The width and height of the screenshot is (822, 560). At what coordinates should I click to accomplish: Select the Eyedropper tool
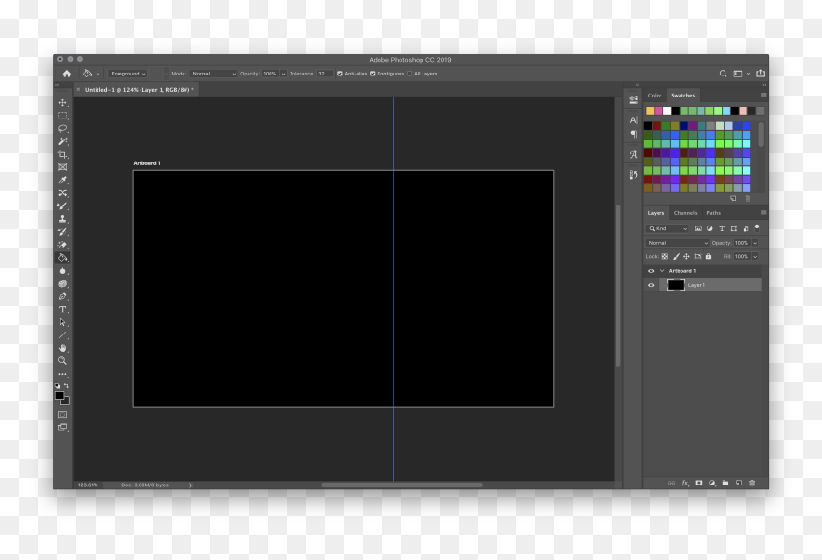point(62,180)
